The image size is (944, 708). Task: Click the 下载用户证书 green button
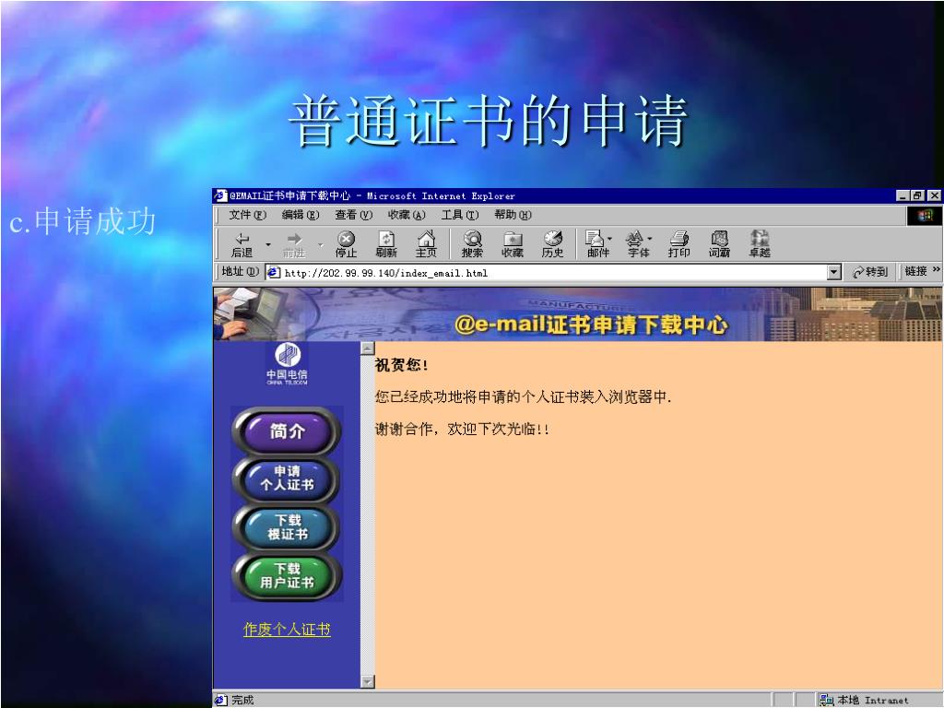tap(287, 576)
